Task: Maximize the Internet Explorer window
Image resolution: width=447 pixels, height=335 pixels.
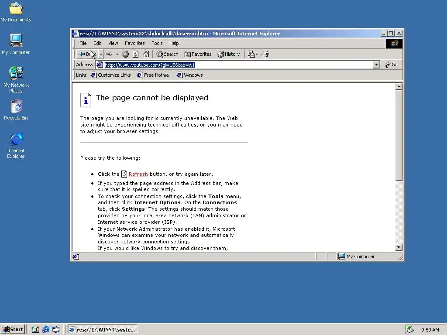Action: coord(391,34)
